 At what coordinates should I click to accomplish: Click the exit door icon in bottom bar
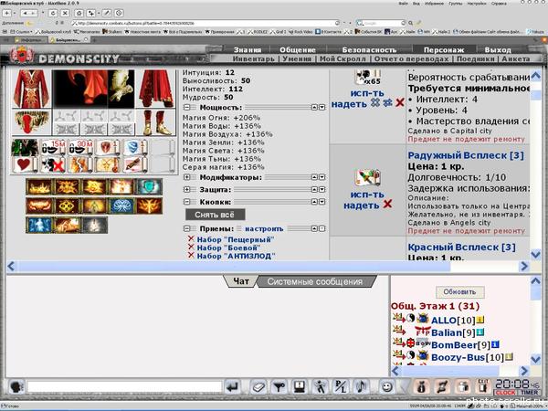tap(483, 387)
